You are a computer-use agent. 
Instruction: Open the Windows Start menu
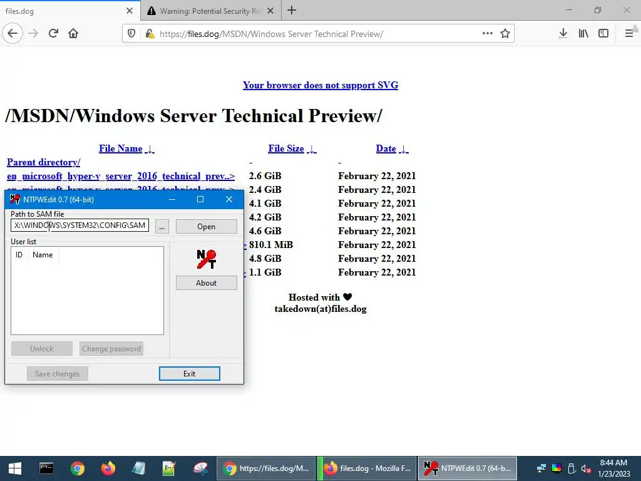coord(15,468)
